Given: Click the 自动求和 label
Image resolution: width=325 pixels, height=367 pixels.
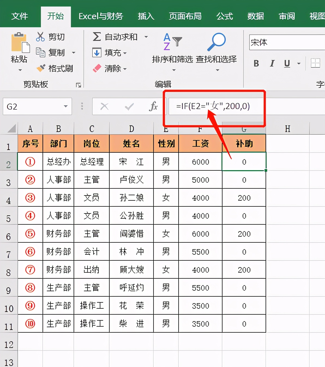Looking at the screenshot, I should pyautogui.click(x=121, y=37).
